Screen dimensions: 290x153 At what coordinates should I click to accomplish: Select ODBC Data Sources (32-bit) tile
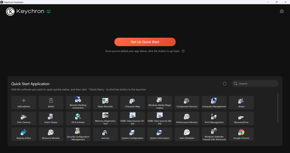[x=132, y=118]
